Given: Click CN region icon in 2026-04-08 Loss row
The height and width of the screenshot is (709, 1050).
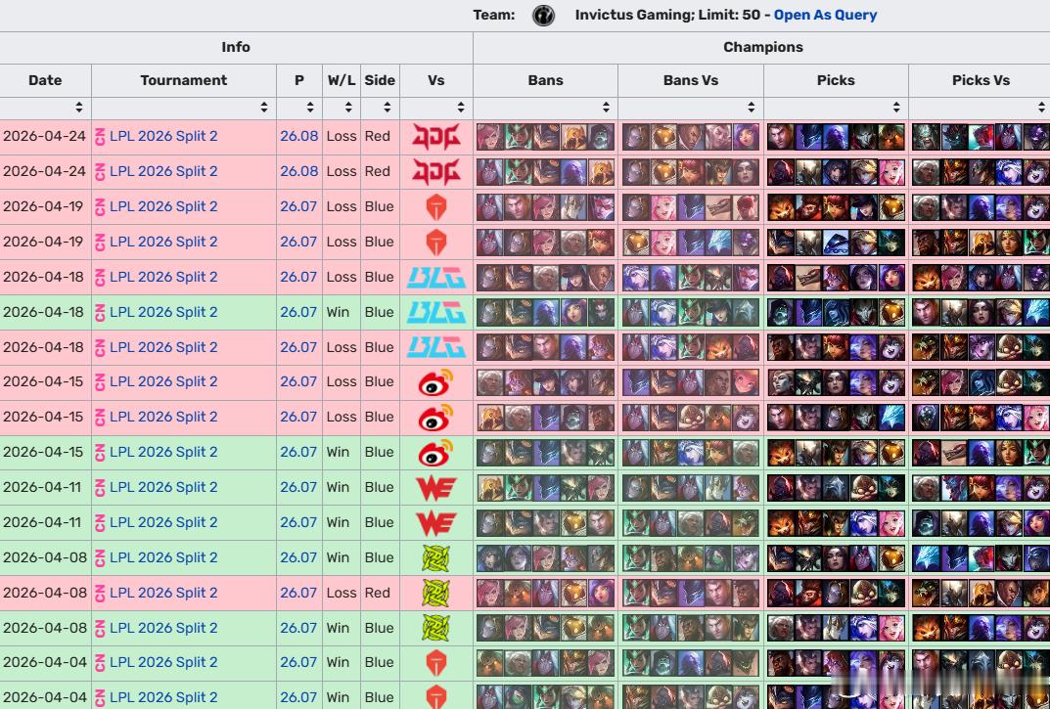Looking at the screenshot, I should [x=101, y=594].
